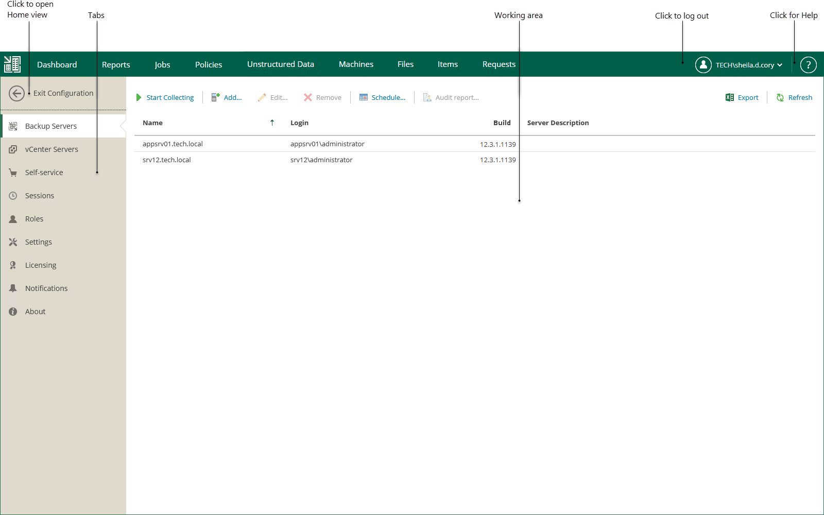This screenshot has height=515, width=824.
Task: Select the Notifications sidebar label
Action: tap(46, 288)
